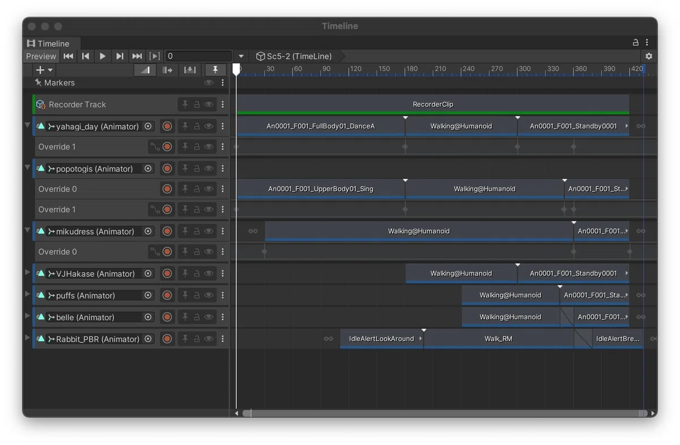
Task: Enable record on yahagi_day track
Action: (x=167, y=126)
